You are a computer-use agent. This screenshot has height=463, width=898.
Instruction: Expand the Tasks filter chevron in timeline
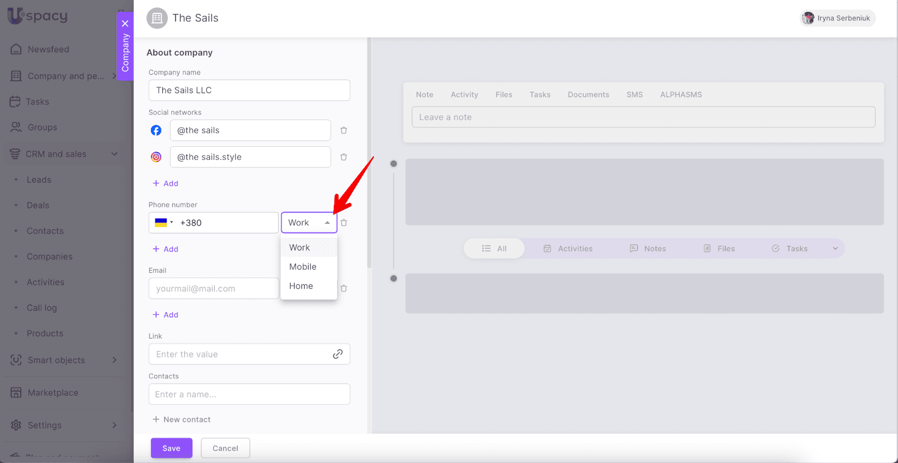pos(835,249)
